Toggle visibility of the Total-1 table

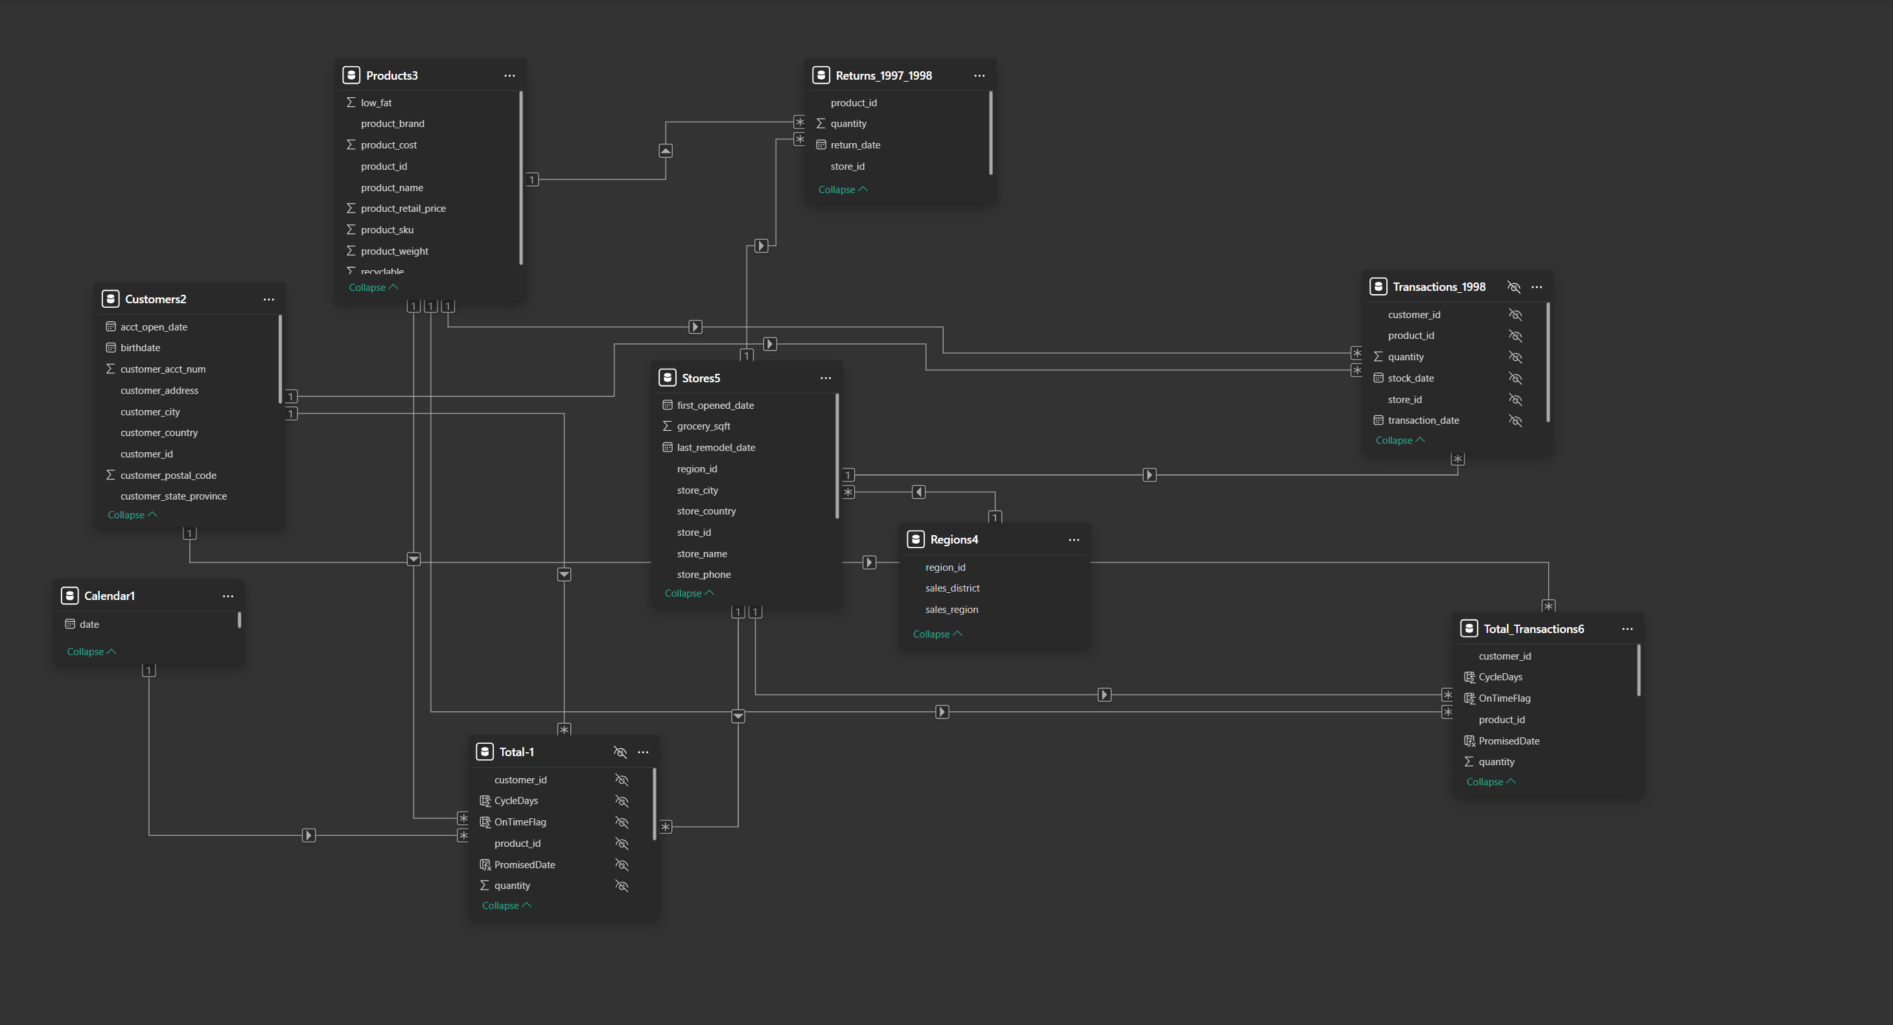tap(620, 752)
